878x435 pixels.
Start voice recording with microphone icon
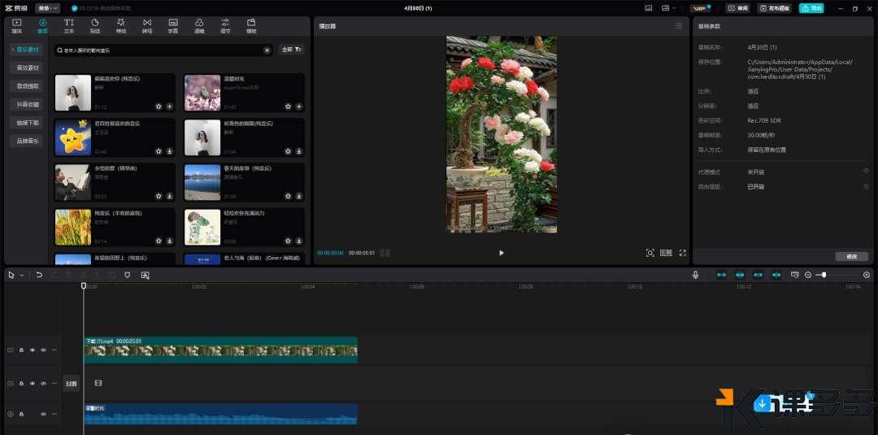click(x=695, y=275)
